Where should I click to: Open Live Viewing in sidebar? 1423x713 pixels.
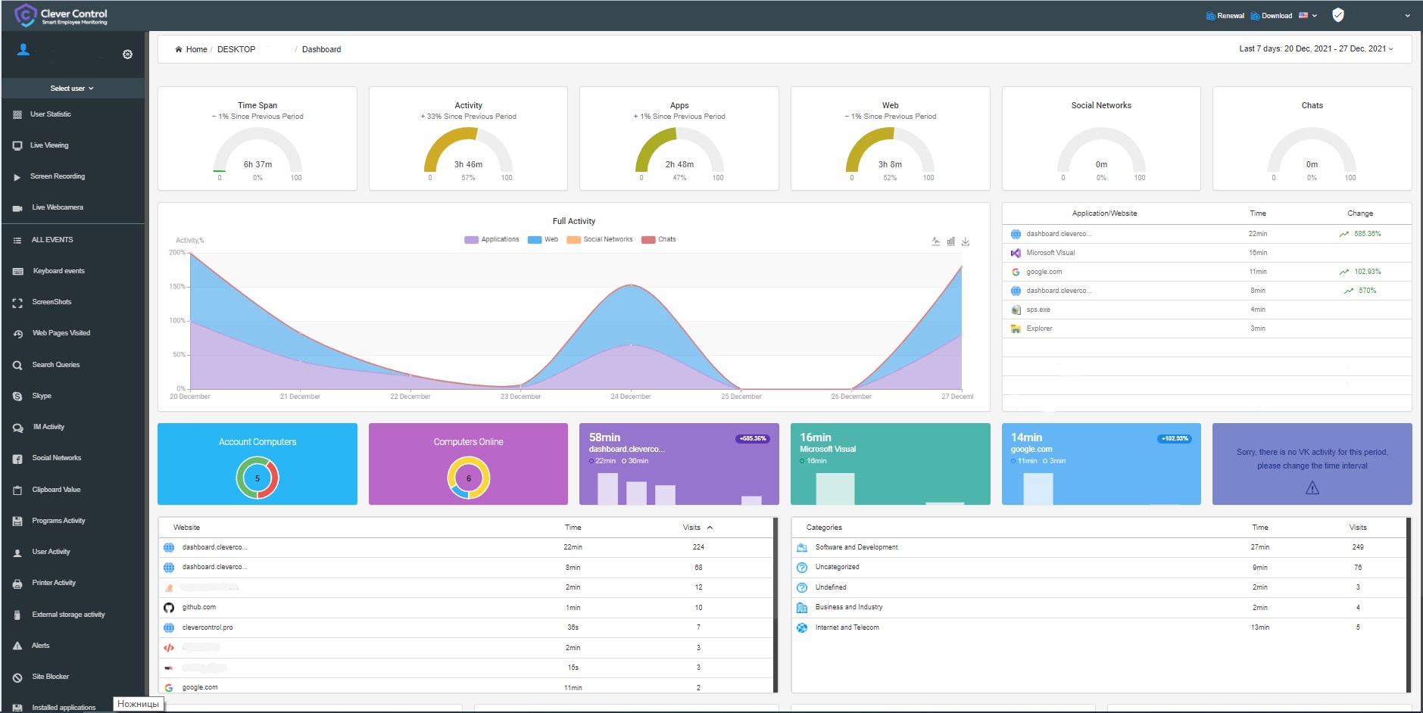pyautogui.click(x=50, y=145)
